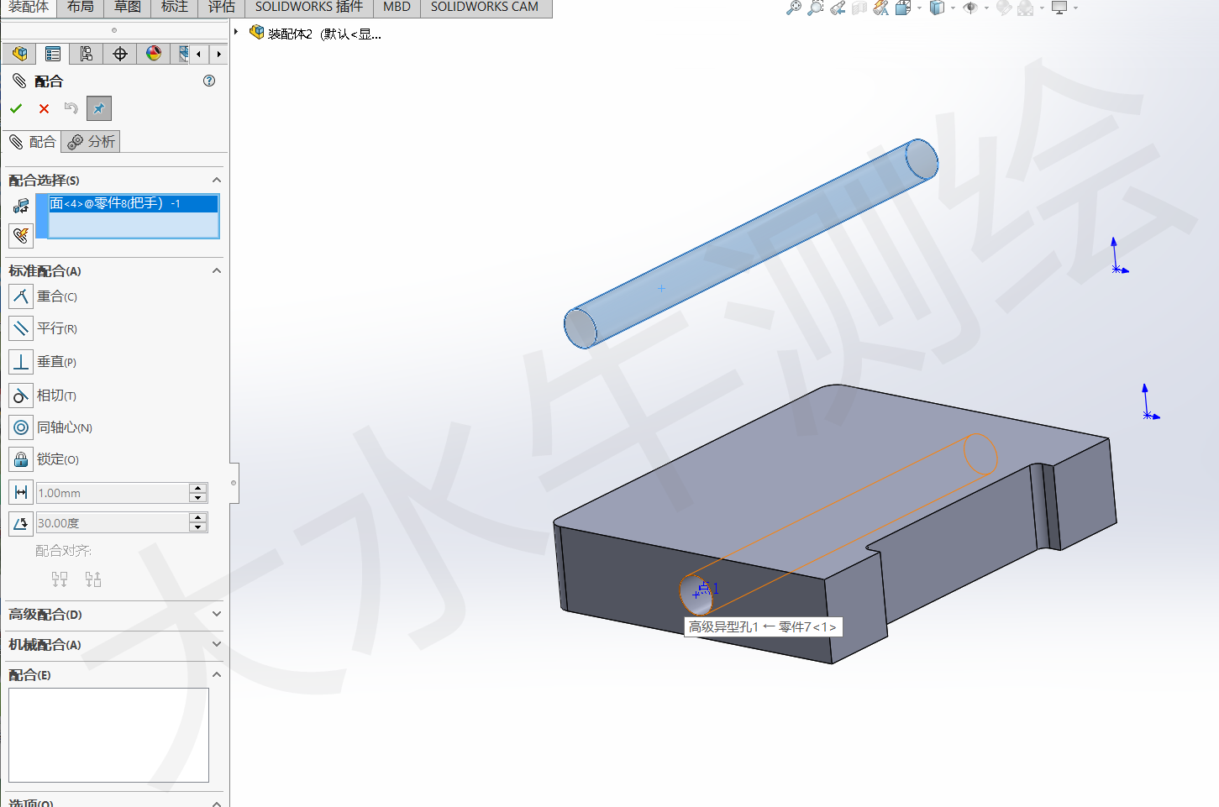This screenshot has width=1219, height=807.
Task: Open the SOLIDWORKS CAM ribbon tab
Action: tap(485, 8)
